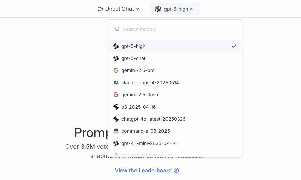Click the Google icon next to gemini-2.5-pro
Viewport: 301px width, 180px height.
(x=116, y=70)
